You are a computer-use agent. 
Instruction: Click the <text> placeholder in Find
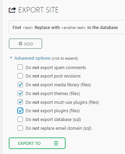click(x=28, y=28)
